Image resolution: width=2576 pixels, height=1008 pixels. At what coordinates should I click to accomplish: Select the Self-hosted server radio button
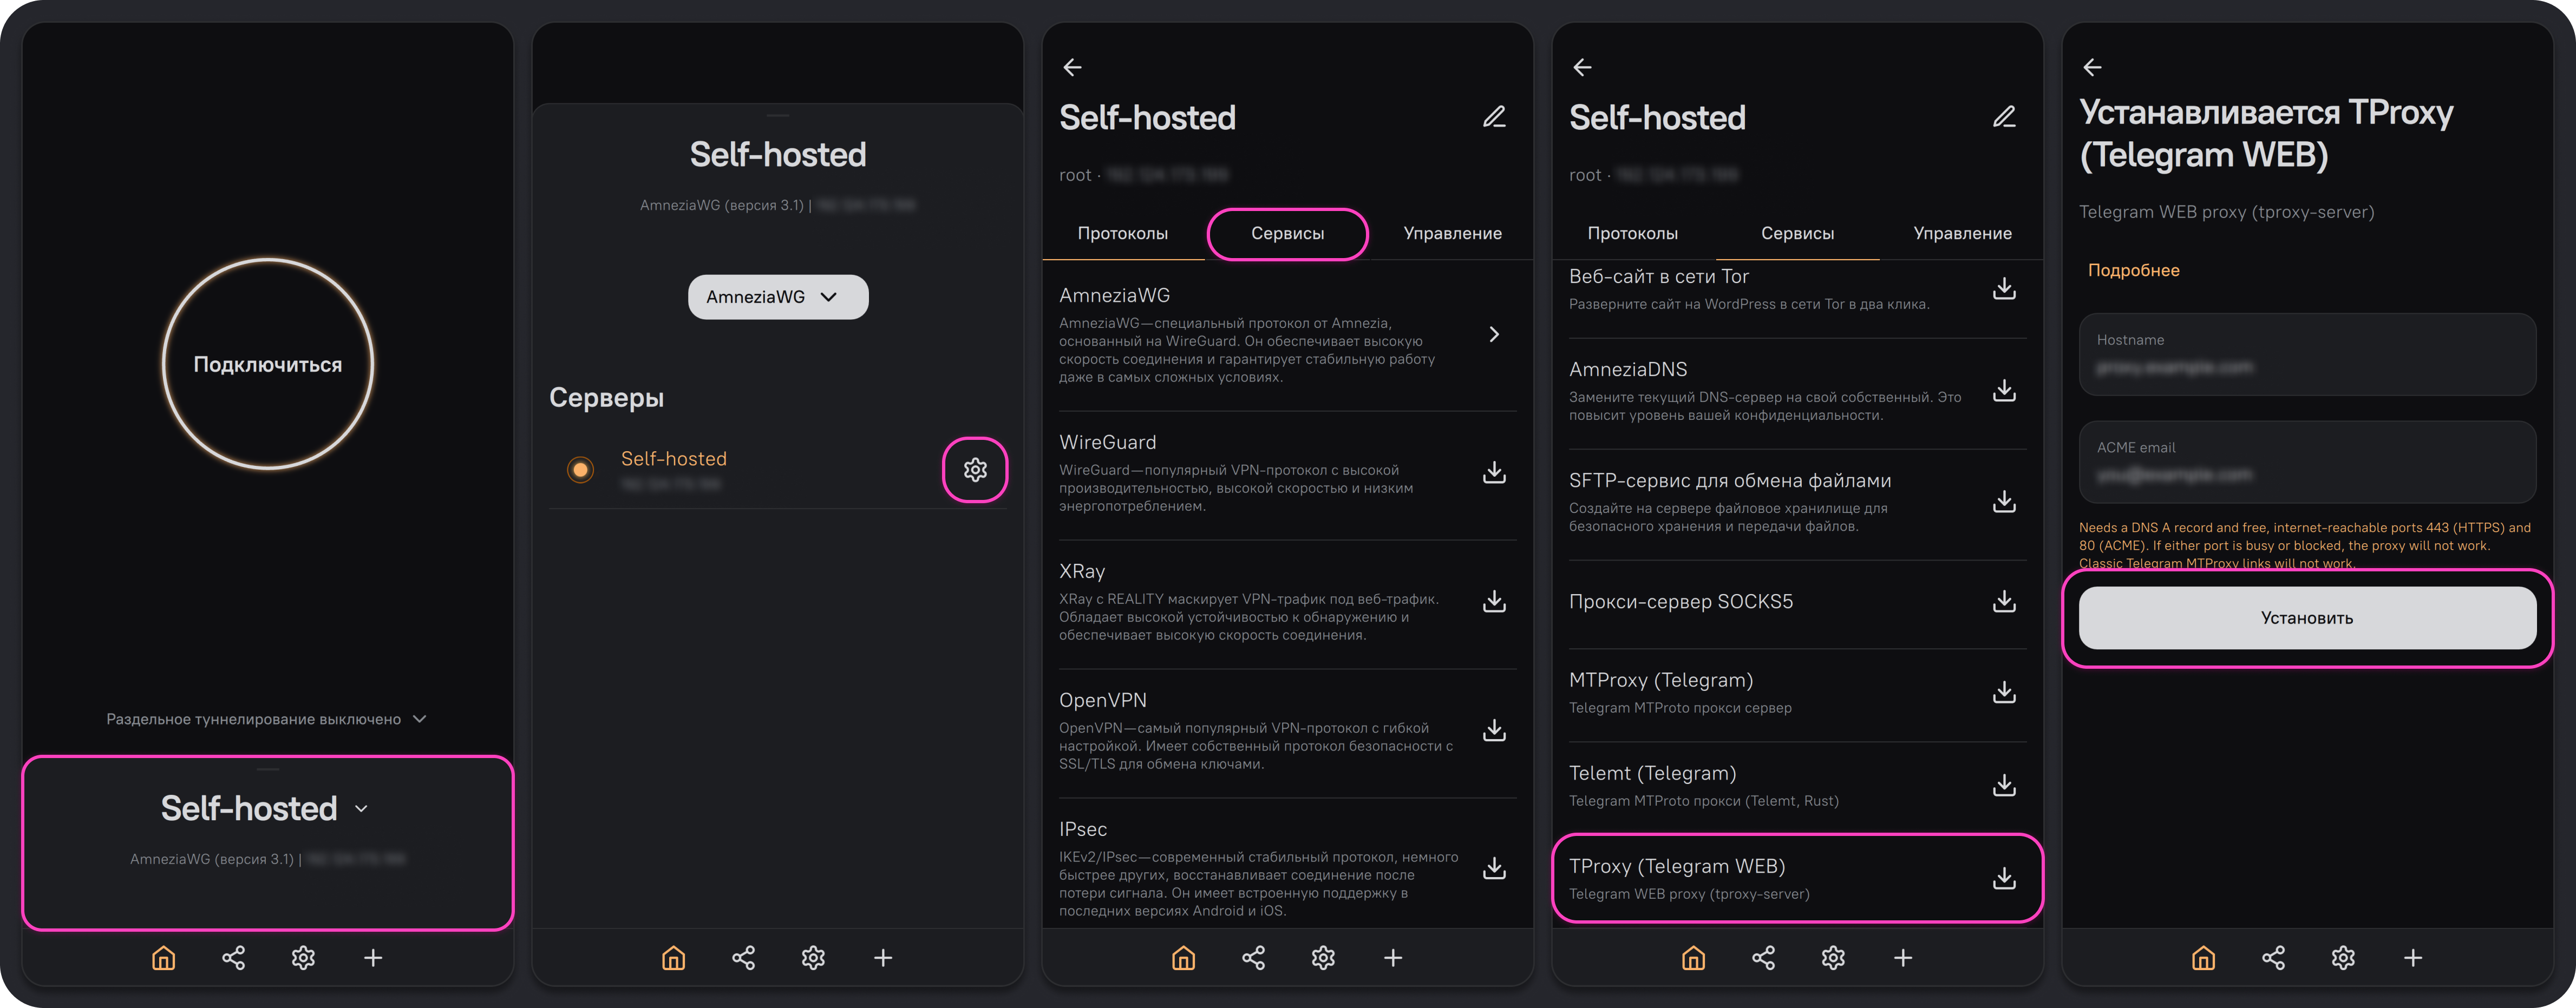pyautogui.click(x=580, y=470)
